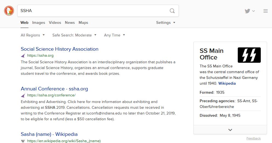
Task: Switch to the News tab
Action: pyautogui.click(x=70, y=22)
